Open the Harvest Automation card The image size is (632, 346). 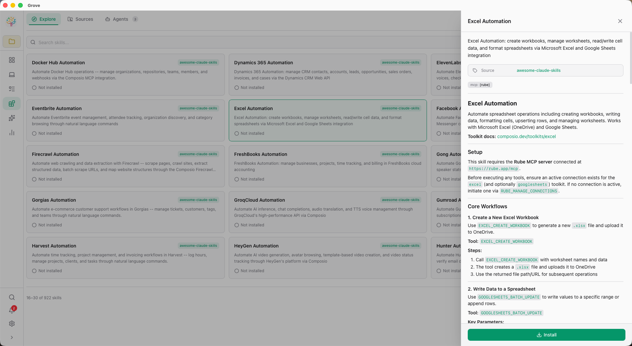(125, 258)
